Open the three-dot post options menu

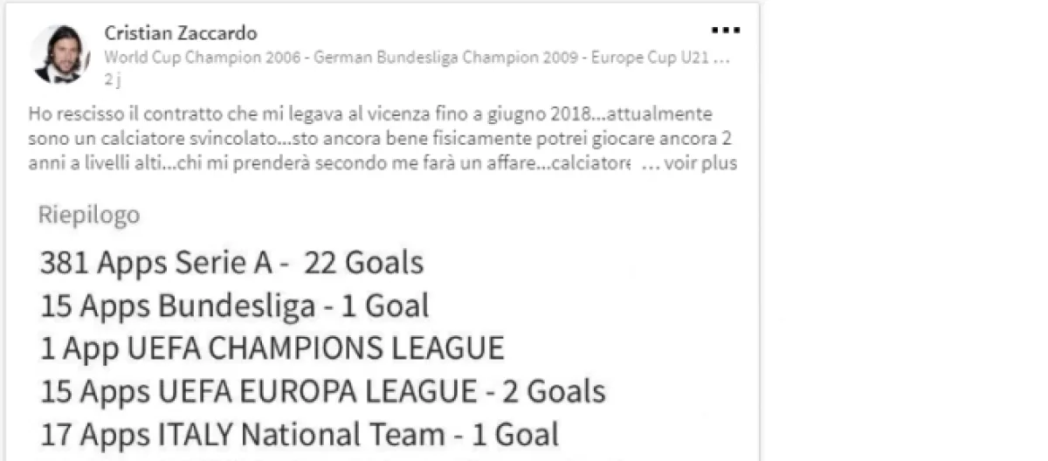coord(725,31)
